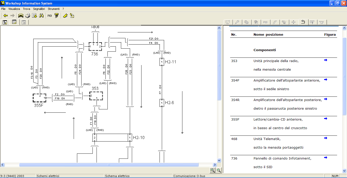The width and height of the screenshot is (347, 178).
Task: Click the scan tool handset icon
Action: 57,16
